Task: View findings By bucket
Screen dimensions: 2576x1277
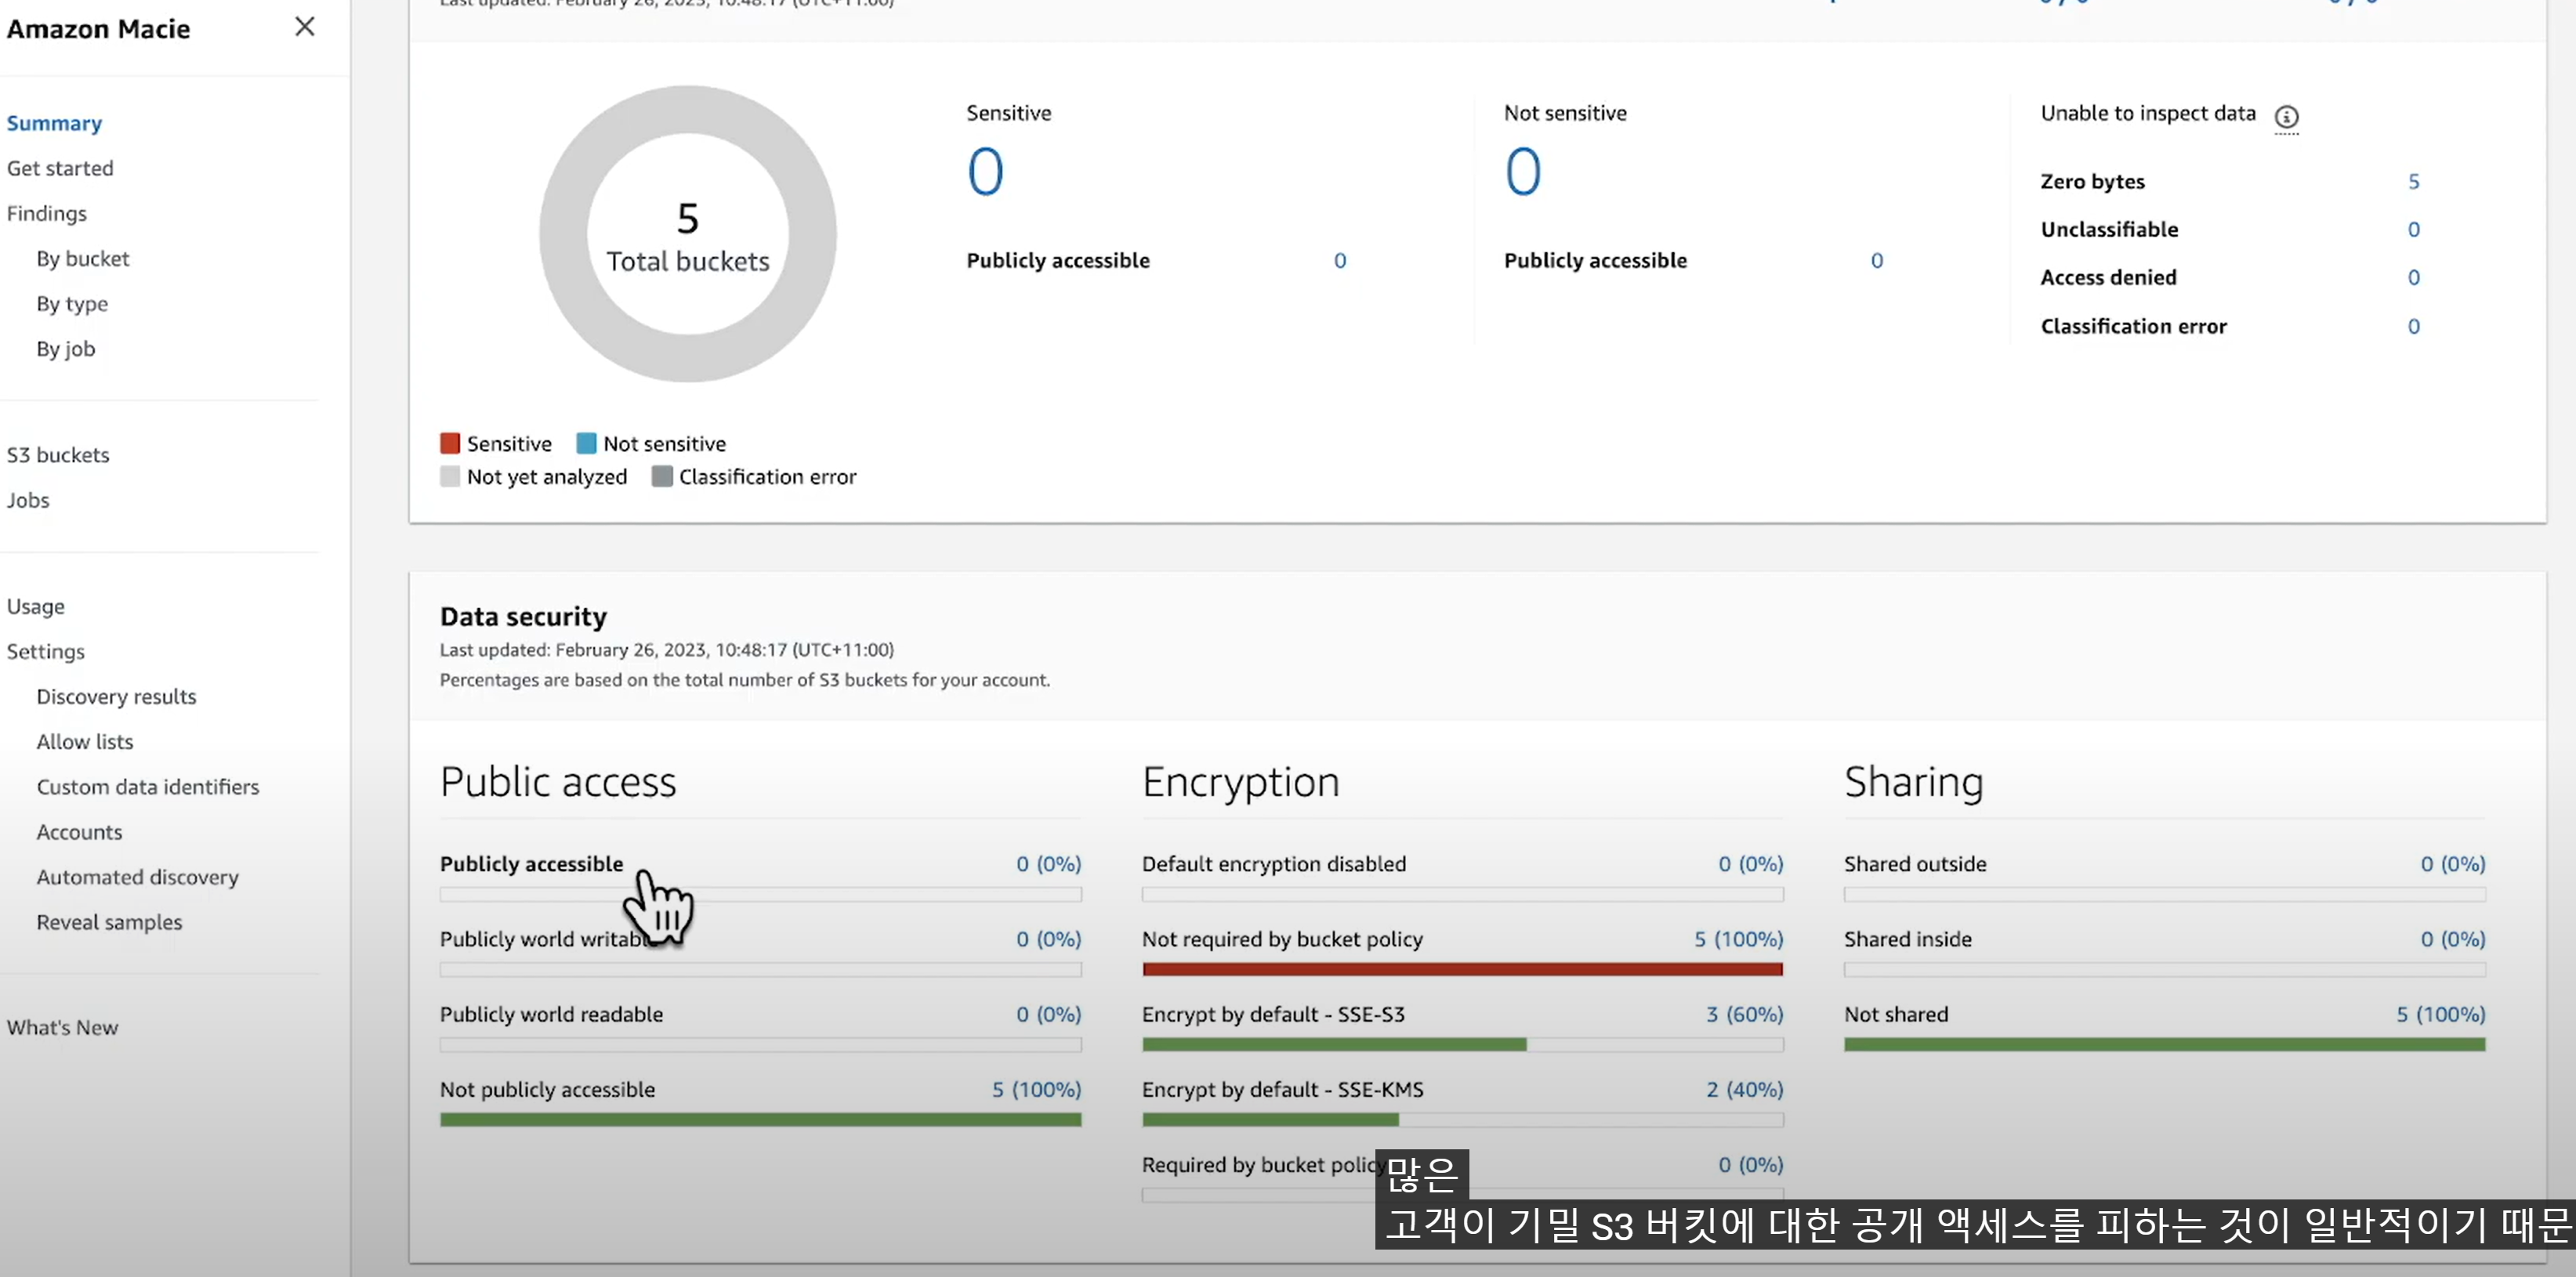Action: tap(83, 258)
